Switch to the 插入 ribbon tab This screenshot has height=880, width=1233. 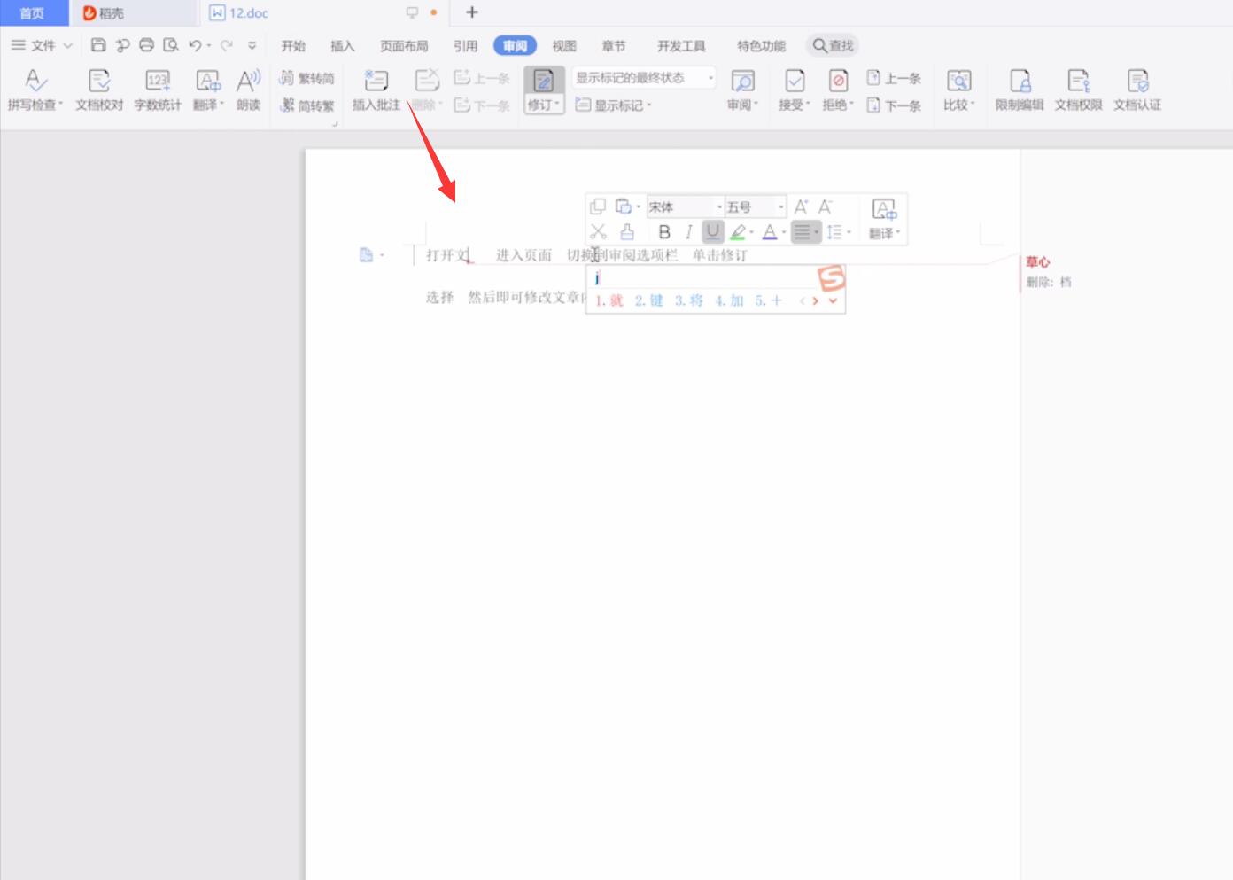pos(342,46)
